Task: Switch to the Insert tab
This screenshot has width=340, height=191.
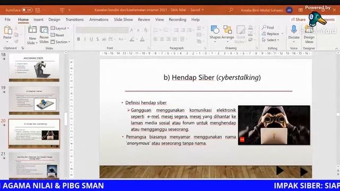Action: pyautogui.click(x=38, y=20)
